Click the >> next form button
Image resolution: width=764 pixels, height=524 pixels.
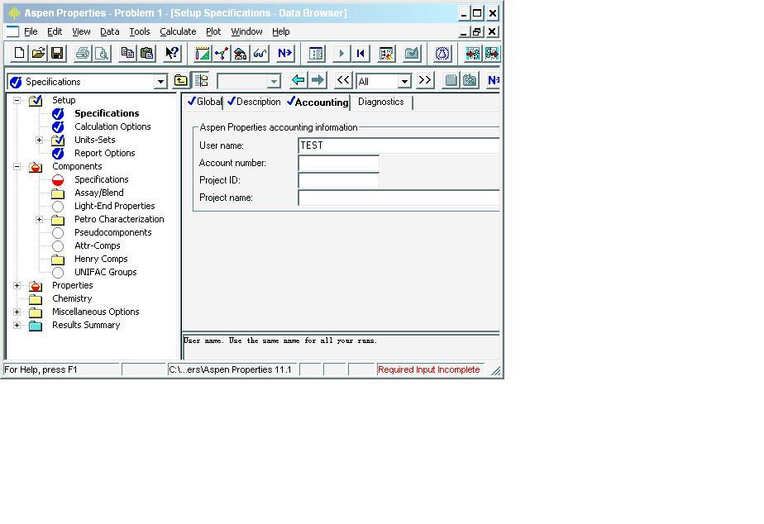[425, 80]
